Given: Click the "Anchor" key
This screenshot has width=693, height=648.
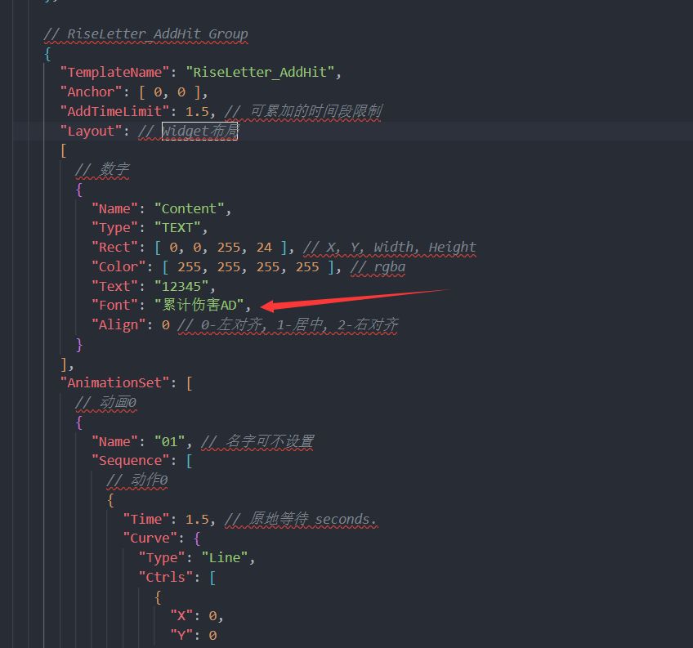Looking at the screenshot, I should [91, 92].
